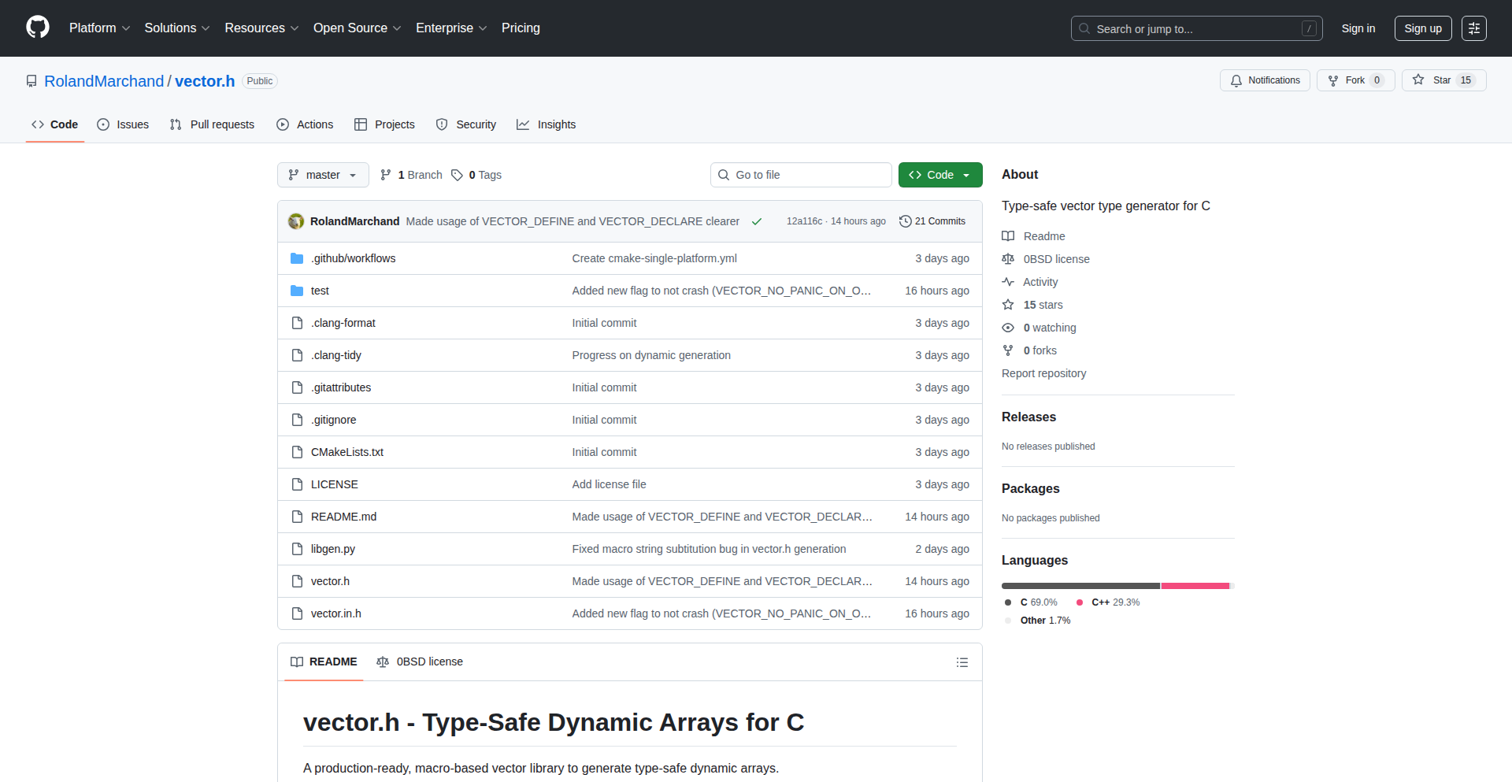The width and height of the screenshot is (1512, 782).
Task: Click the Sign up button
Action: [x=1423, y=28]
